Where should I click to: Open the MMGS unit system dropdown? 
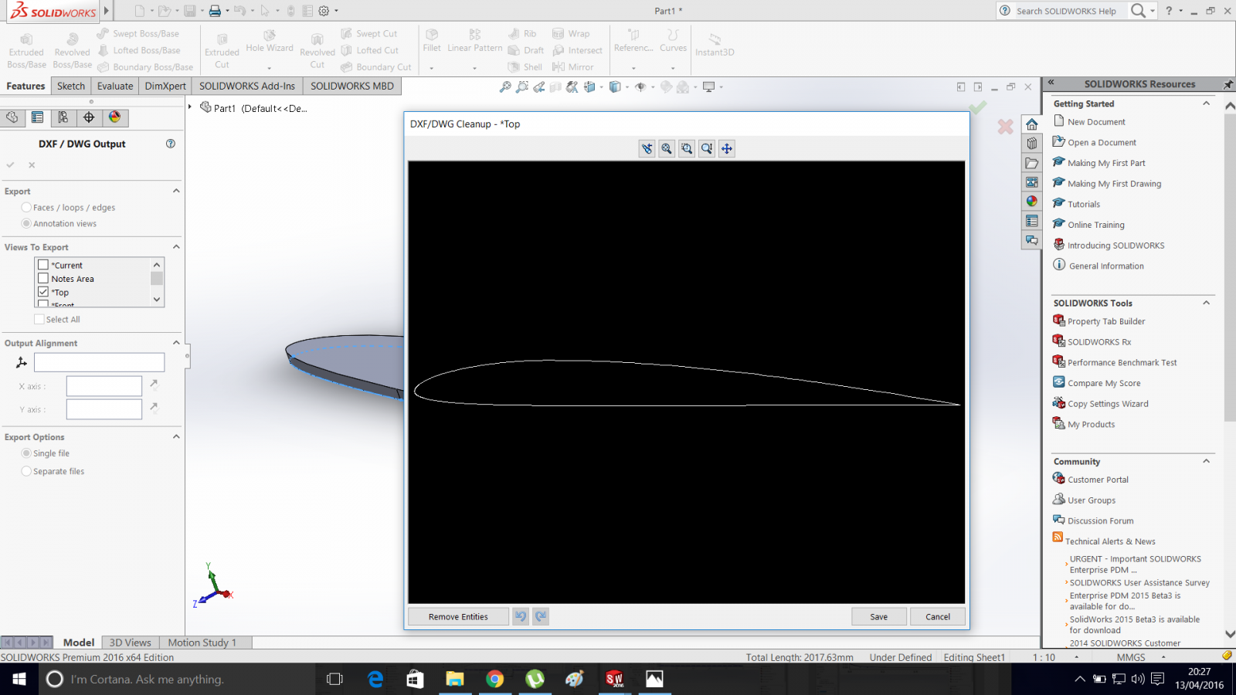click(1163, 657)
